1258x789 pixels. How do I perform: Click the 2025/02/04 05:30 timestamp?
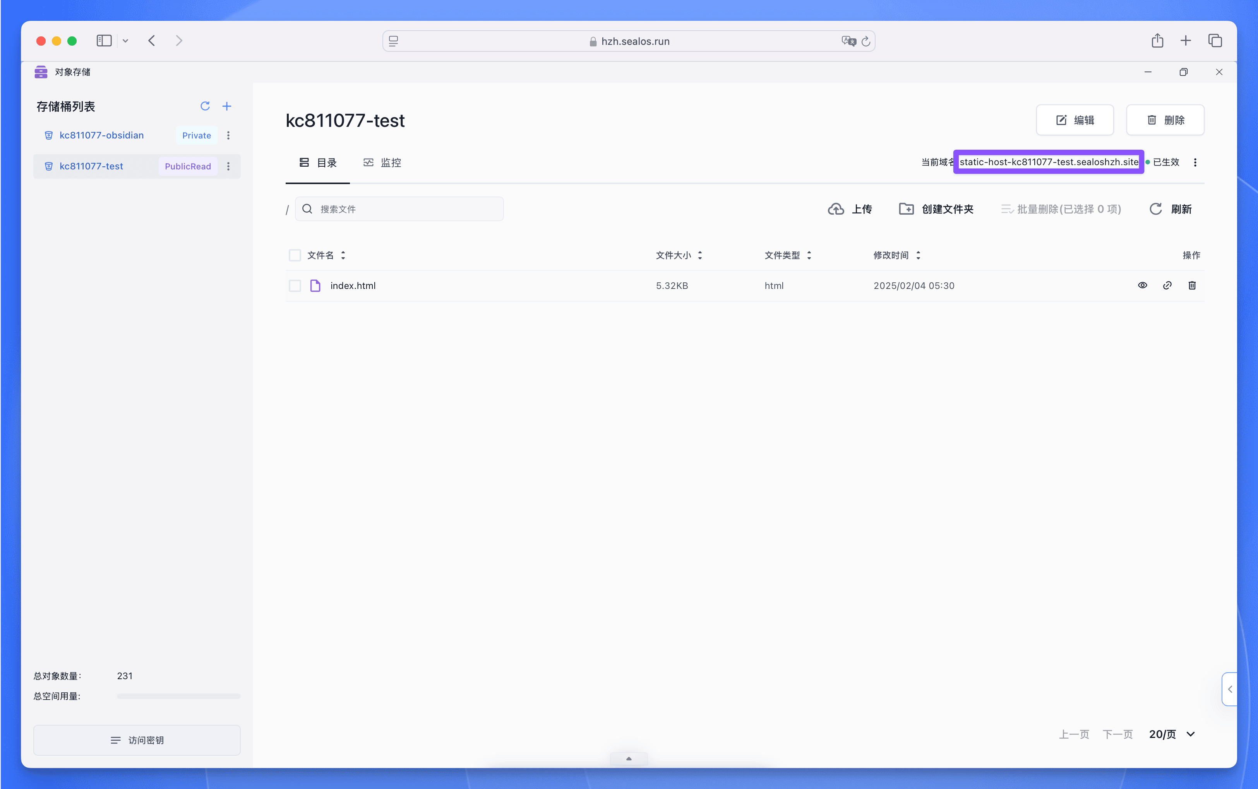click(x=914, y=286)
